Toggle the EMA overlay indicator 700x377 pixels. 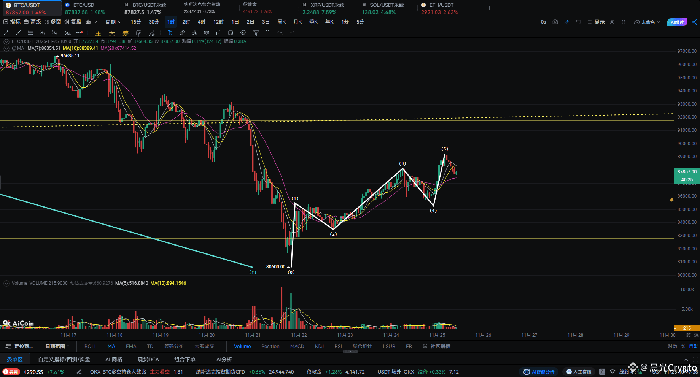(x=131, y=346)
